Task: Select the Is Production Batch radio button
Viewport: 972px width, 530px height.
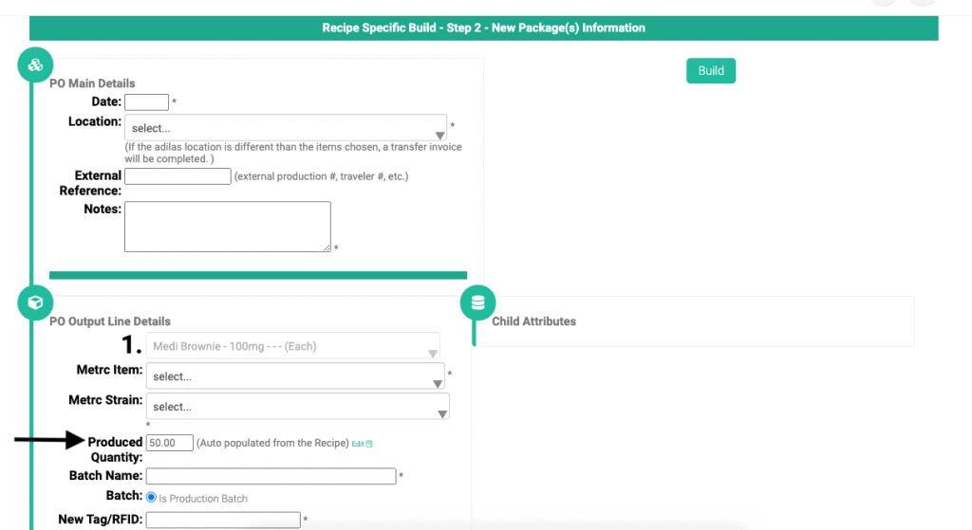Action: 151,497
